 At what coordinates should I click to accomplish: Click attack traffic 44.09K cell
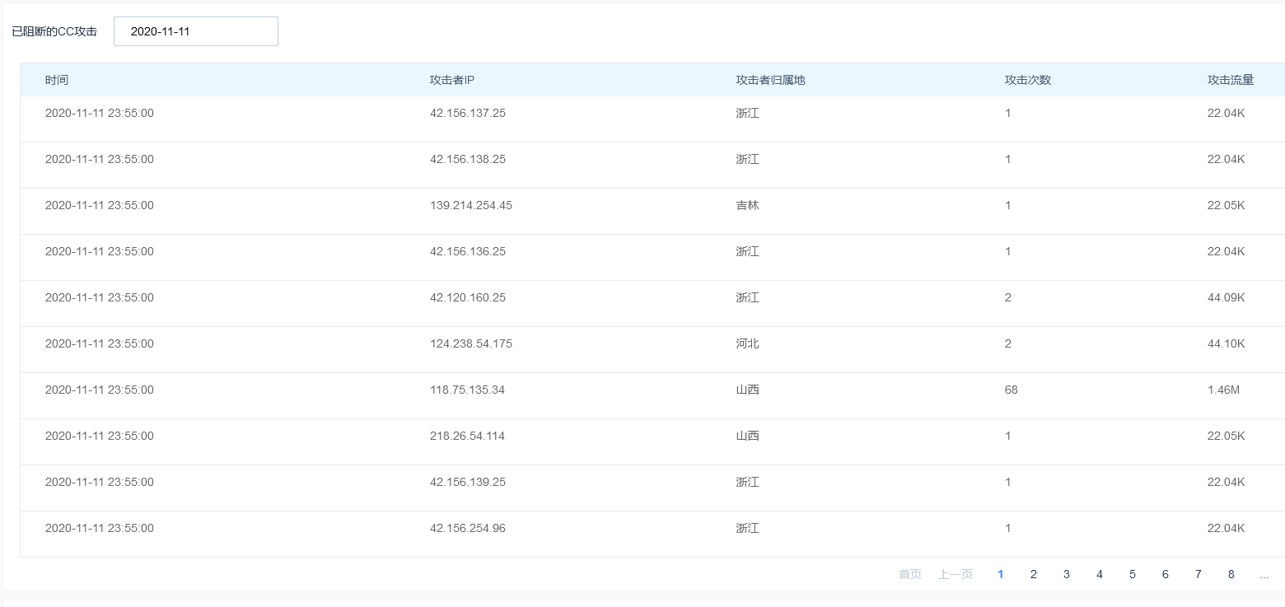click(1227, 297)
